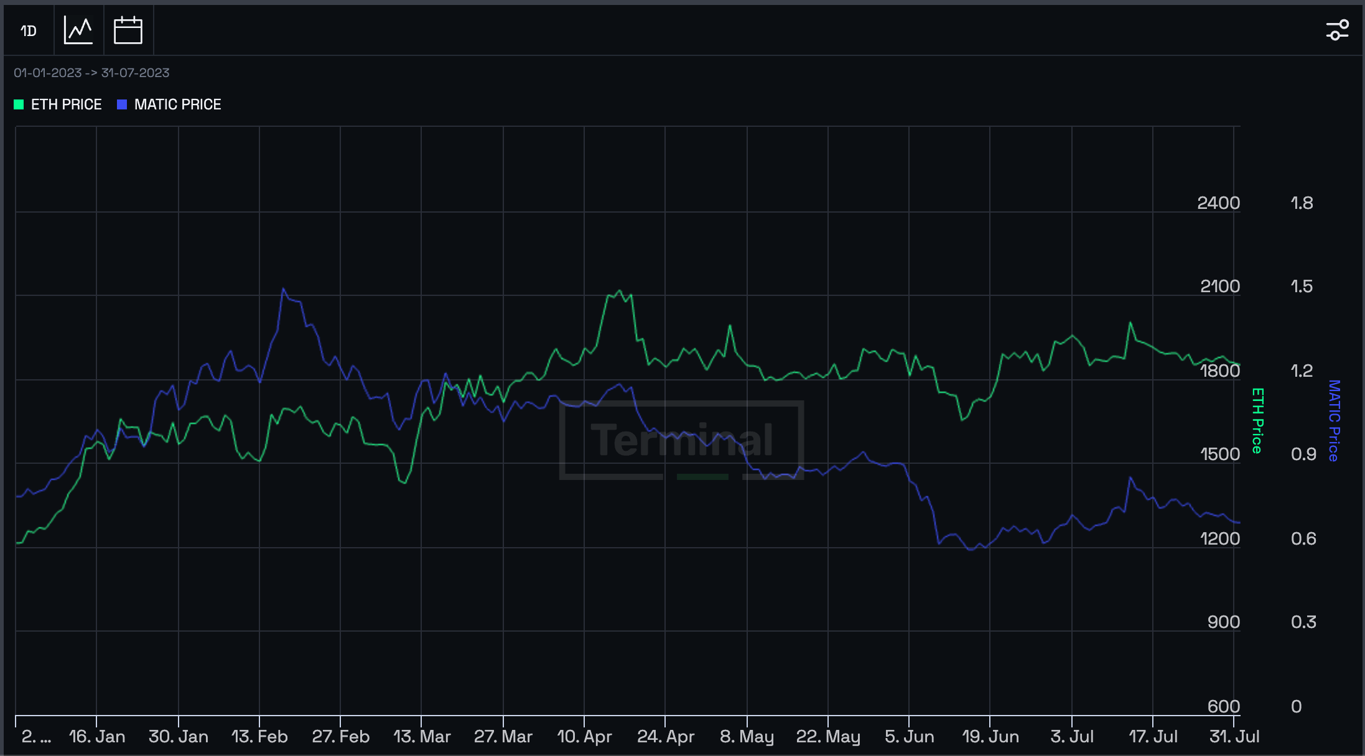The image size is (1365, 756).
Task: Click the 8. May x-axis label
Action: point(747,737)
